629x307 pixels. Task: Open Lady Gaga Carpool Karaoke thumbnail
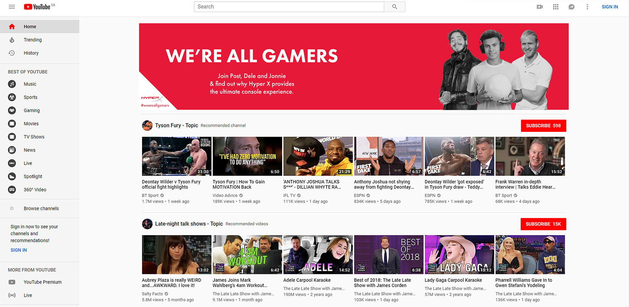459,255
